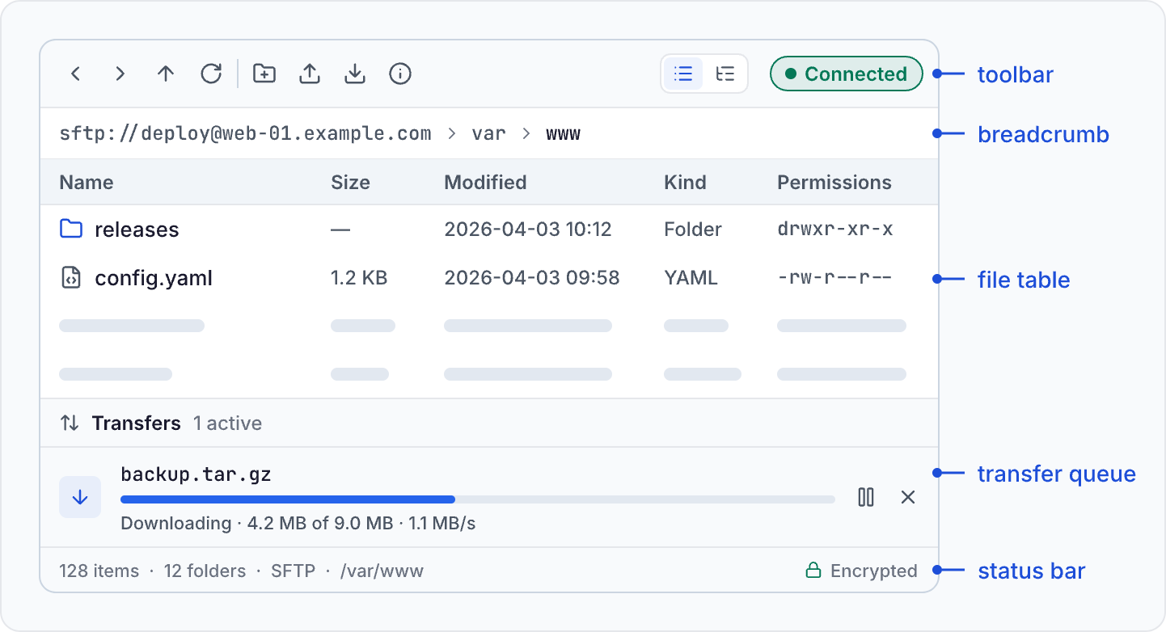Cancel the backup.tar.gz transfer
The image size is (1166, 632).
coord(908,497)
